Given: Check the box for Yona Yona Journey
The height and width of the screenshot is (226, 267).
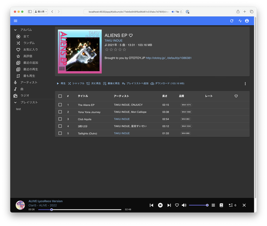Looking at the screenshot, I should click(60, 112).
